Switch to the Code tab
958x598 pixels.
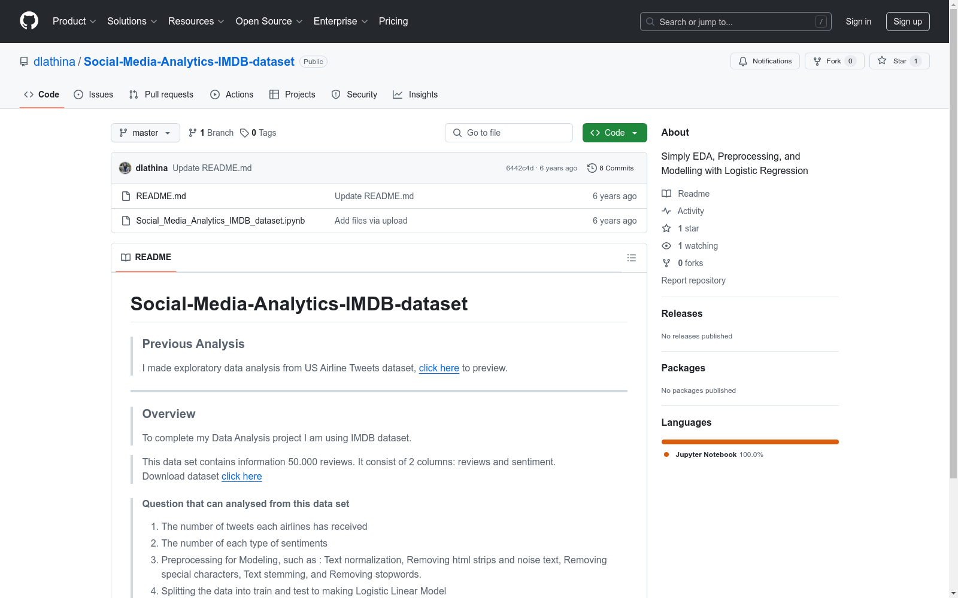click(42, 94)
